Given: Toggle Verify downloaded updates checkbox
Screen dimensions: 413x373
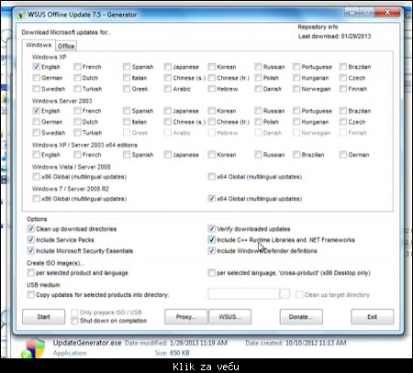Looking at the screenshot, I should point(211,229).
